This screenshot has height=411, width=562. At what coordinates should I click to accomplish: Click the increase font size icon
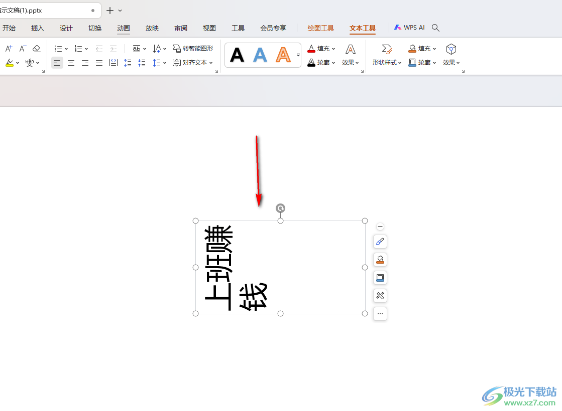pyautogui.click(x=9, y=49)
